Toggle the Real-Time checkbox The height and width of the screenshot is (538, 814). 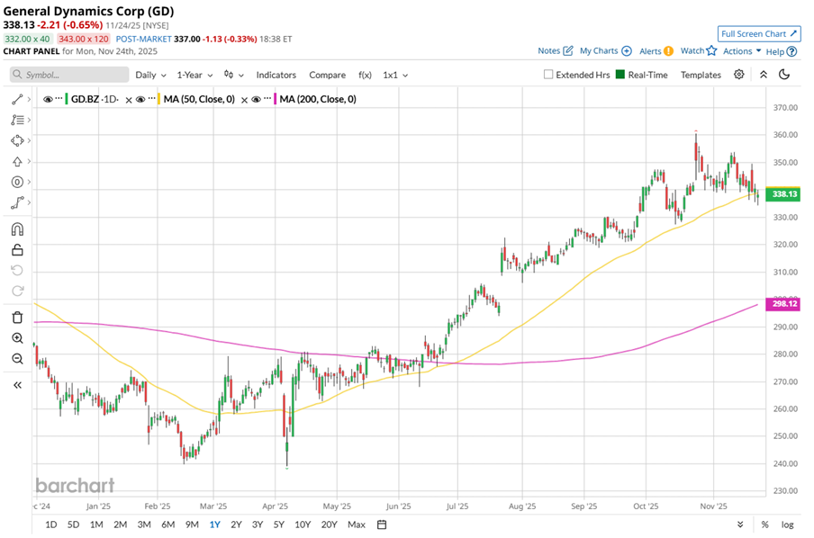pos(620,75)
